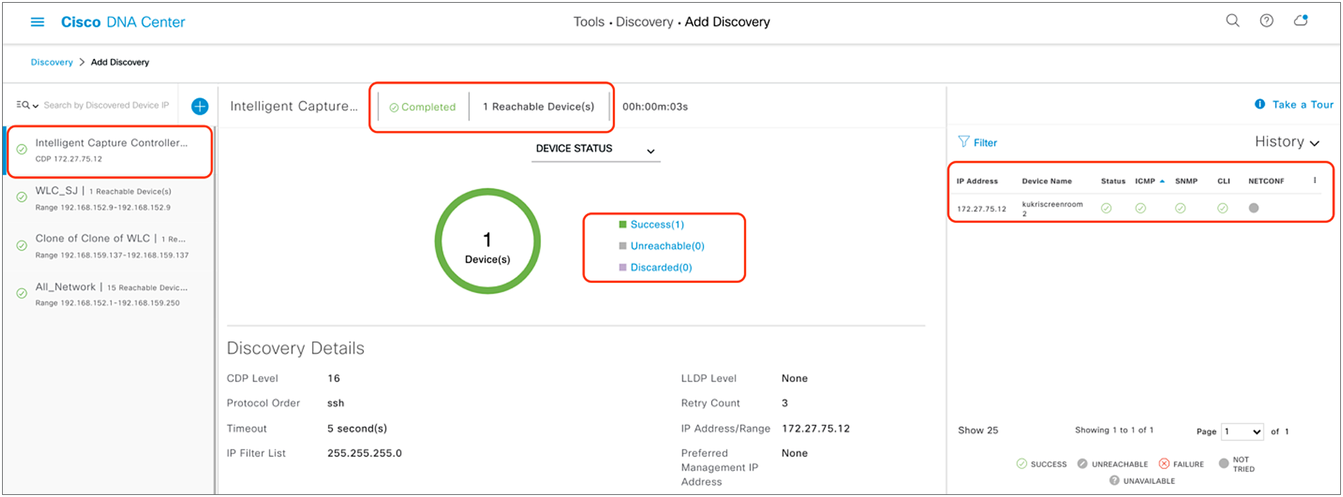Click the IP Filter List value 255.255.255.0
This screenshot has height=497, width=1343.
365,453
